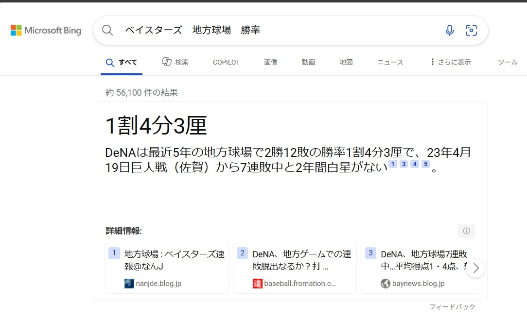Open the ニュース tab

[390, 62]
